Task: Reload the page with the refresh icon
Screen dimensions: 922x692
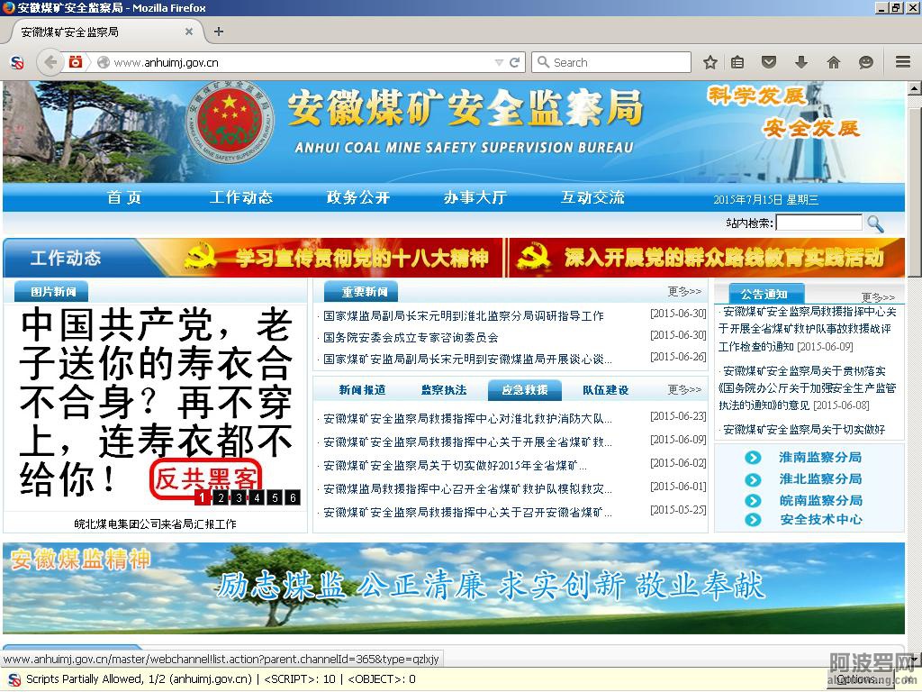Action: click(515, 63)
